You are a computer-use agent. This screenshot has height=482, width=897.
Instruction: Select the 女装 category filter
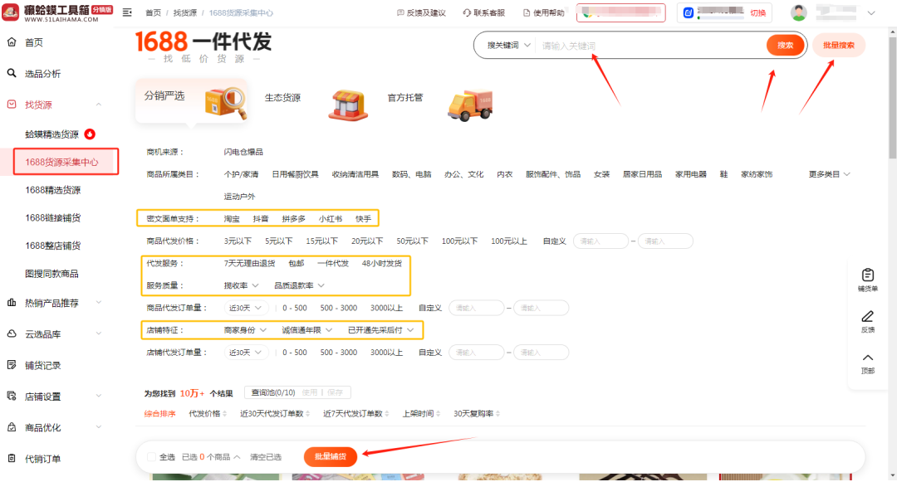tap(601, 174)
